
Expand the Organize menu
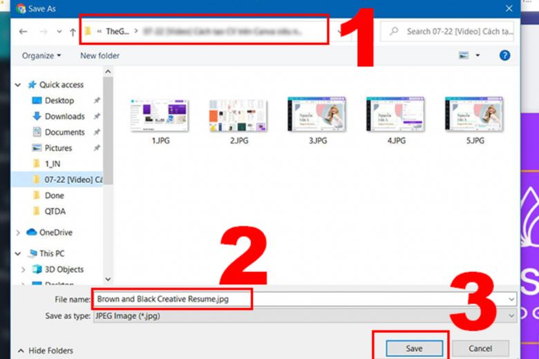[x=41, y=55]
